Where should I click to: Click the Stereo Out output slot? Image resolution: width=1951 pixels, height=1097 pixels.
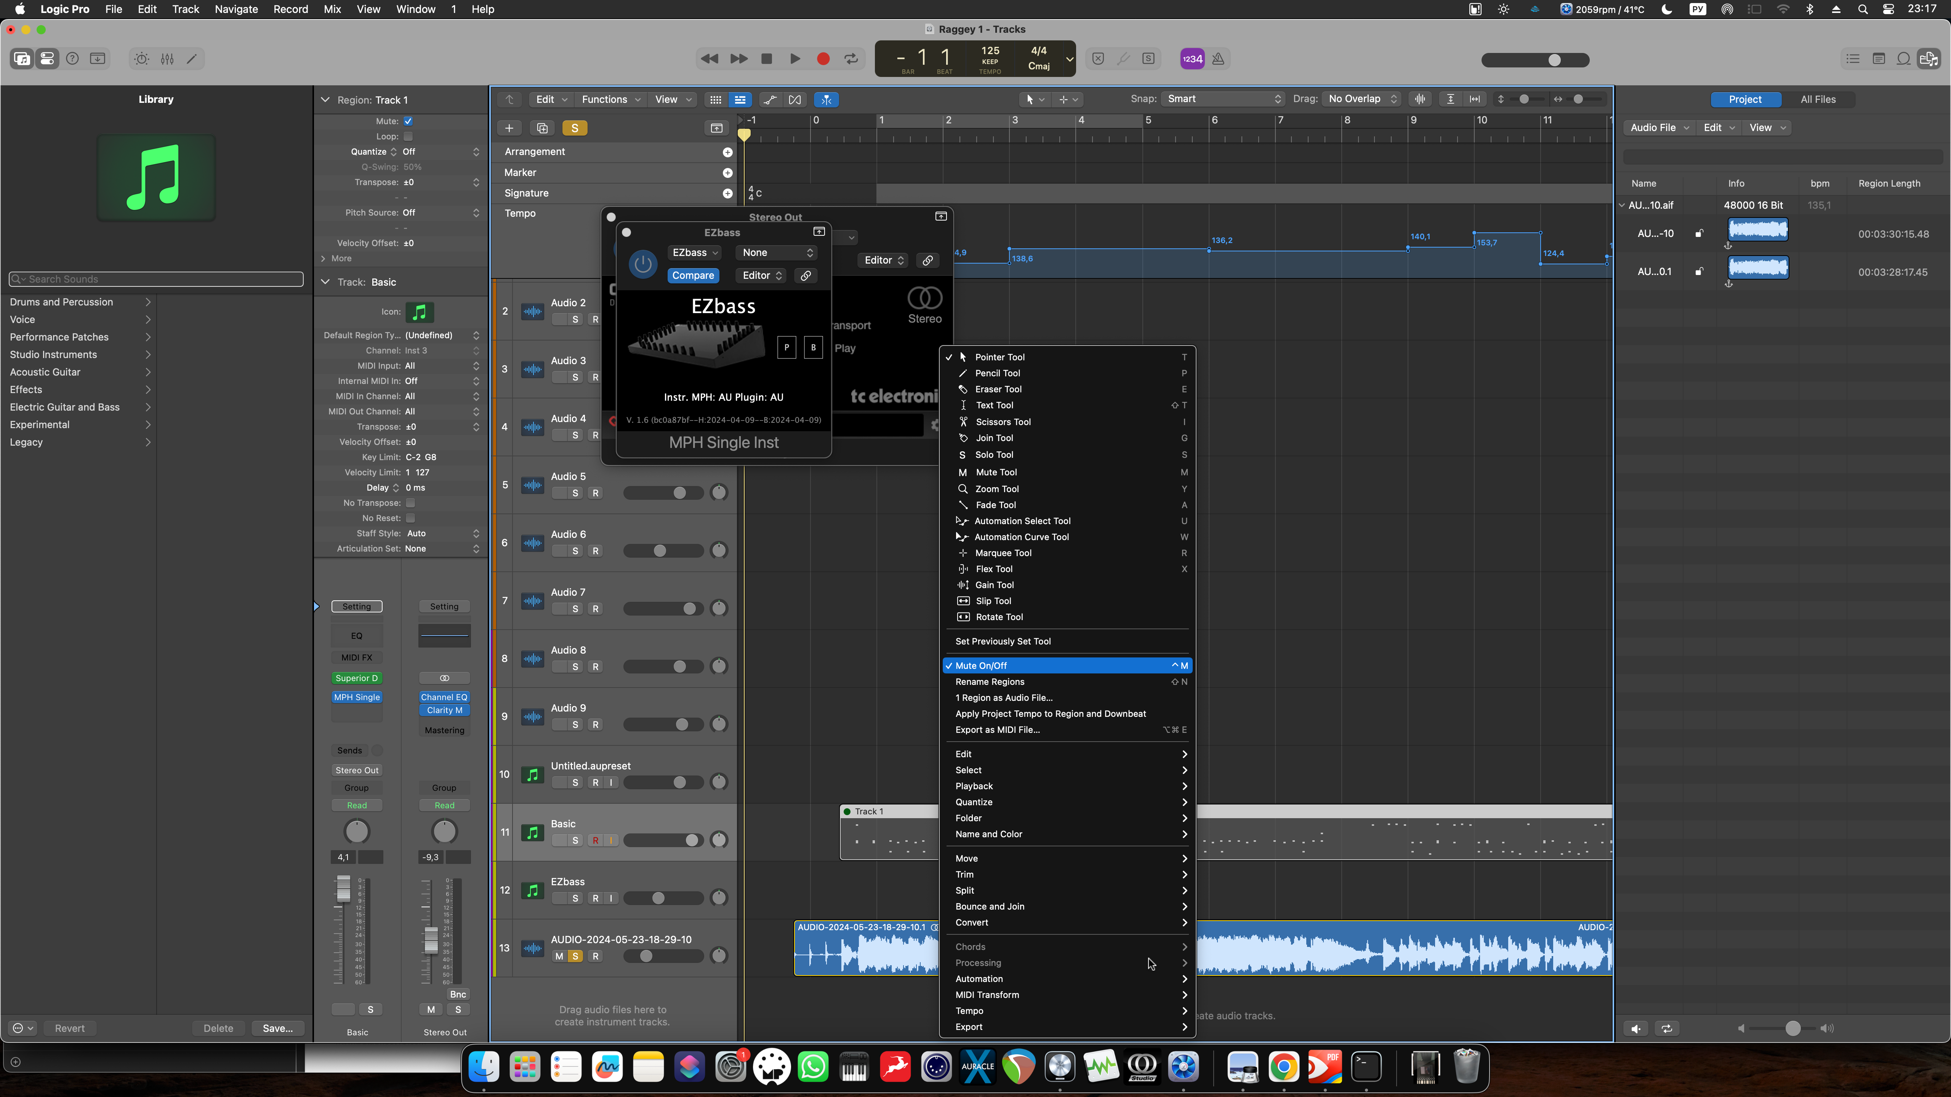357,770
